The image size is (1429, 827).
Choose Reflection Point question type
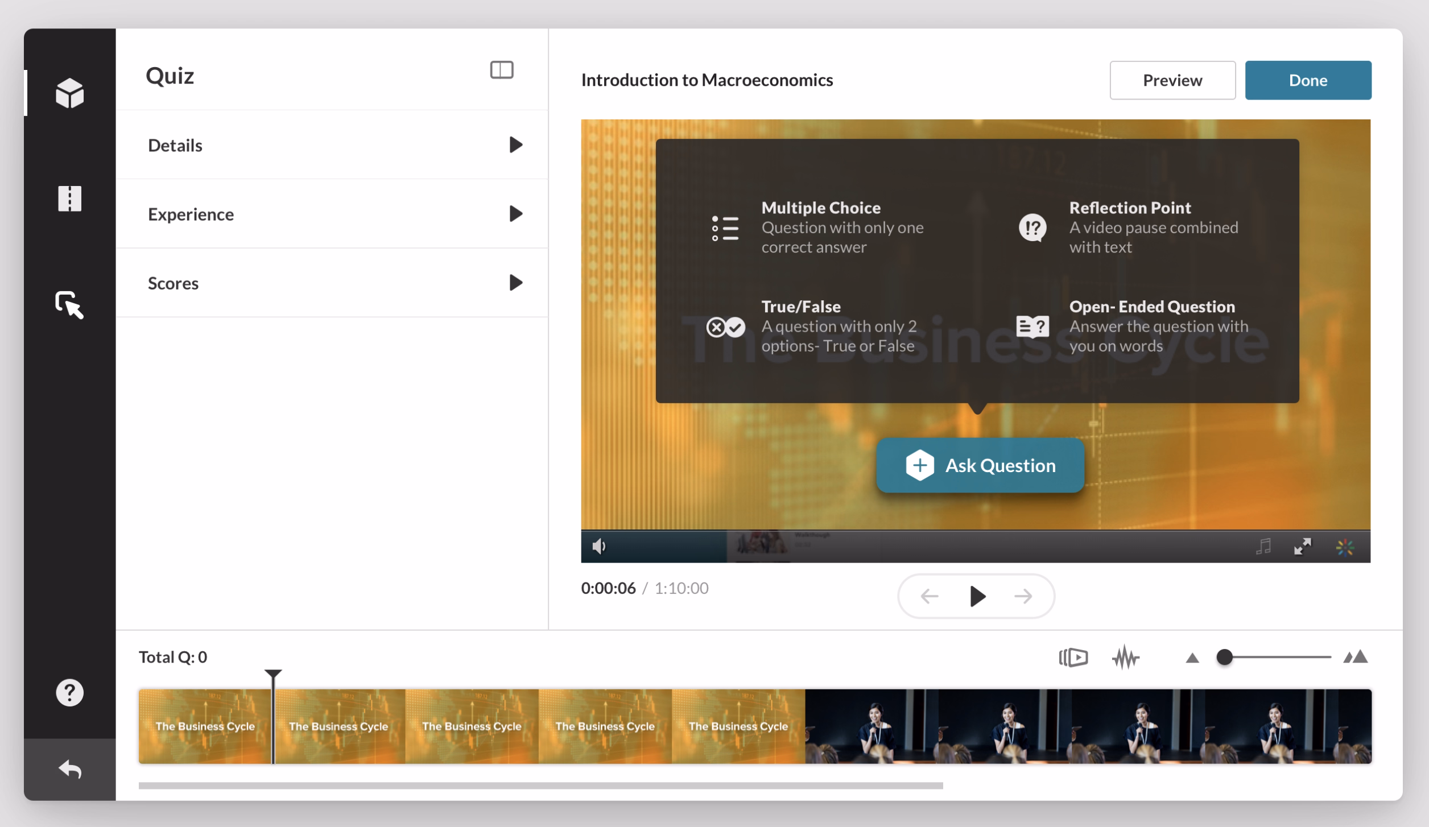tap(1129, 228)
